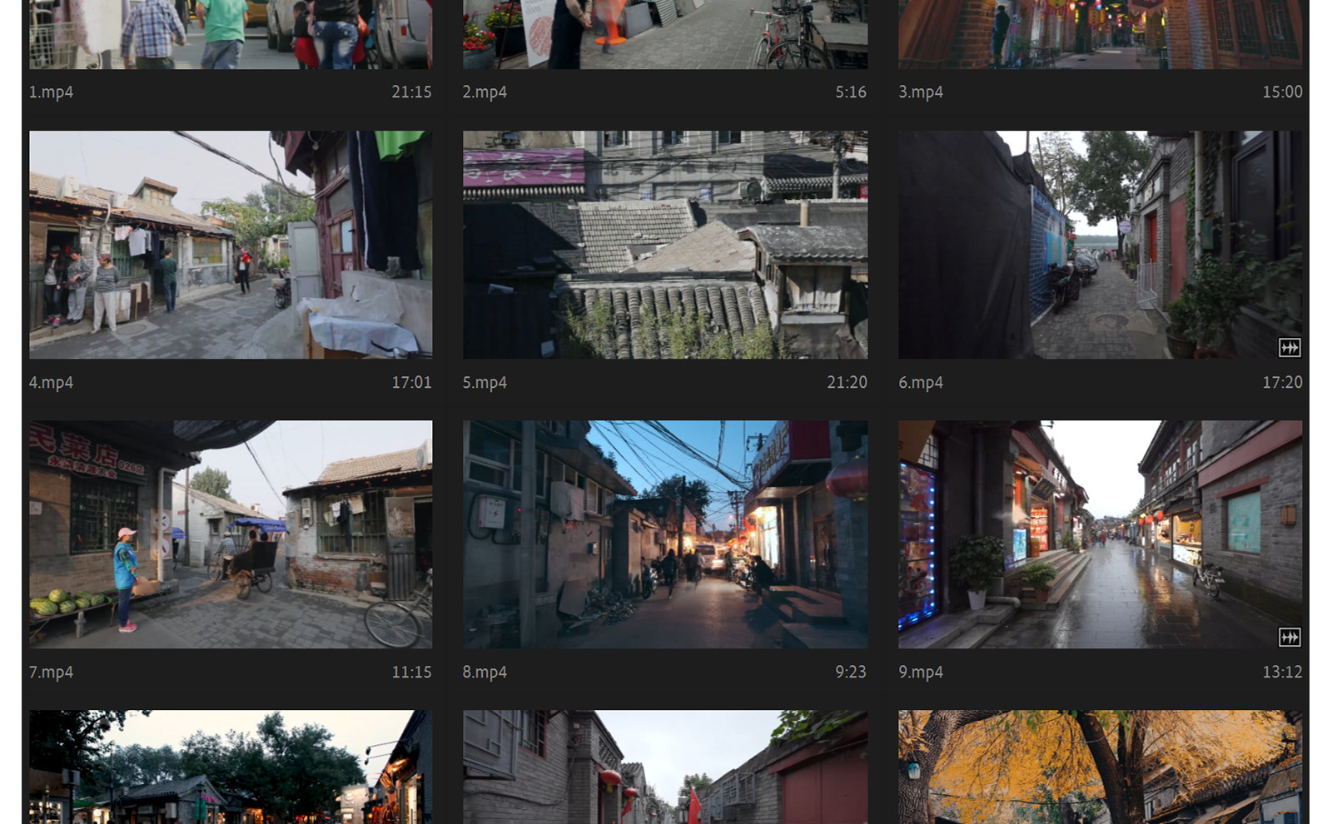Select the 2.mp4 clip thumbnail

(665, 34)
